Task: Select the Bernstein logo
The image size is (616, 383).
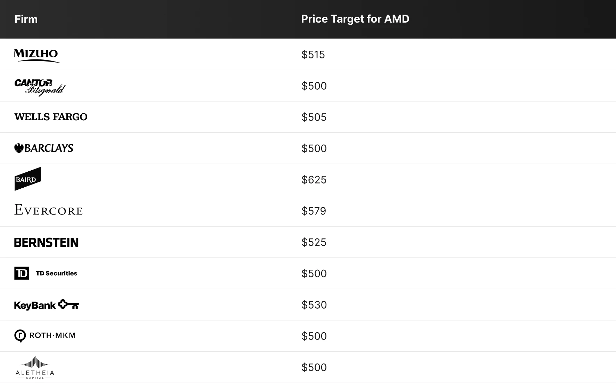Action: pos(46,242)
